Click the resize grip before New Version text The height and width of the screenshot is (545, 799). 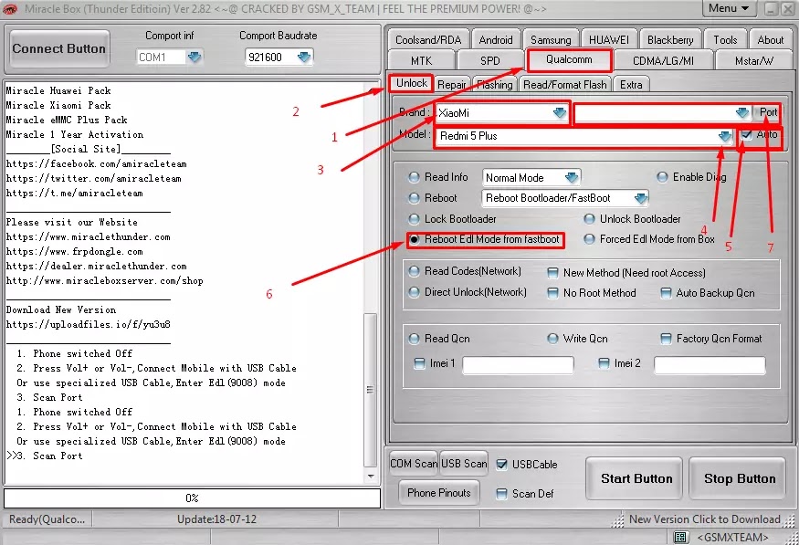617,519
